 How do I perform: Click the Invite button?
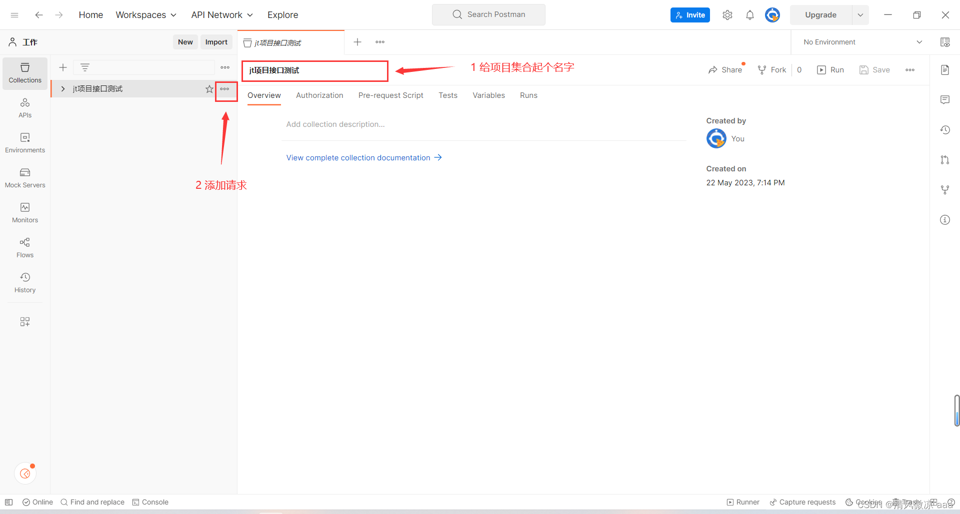(x=690, y=15)
